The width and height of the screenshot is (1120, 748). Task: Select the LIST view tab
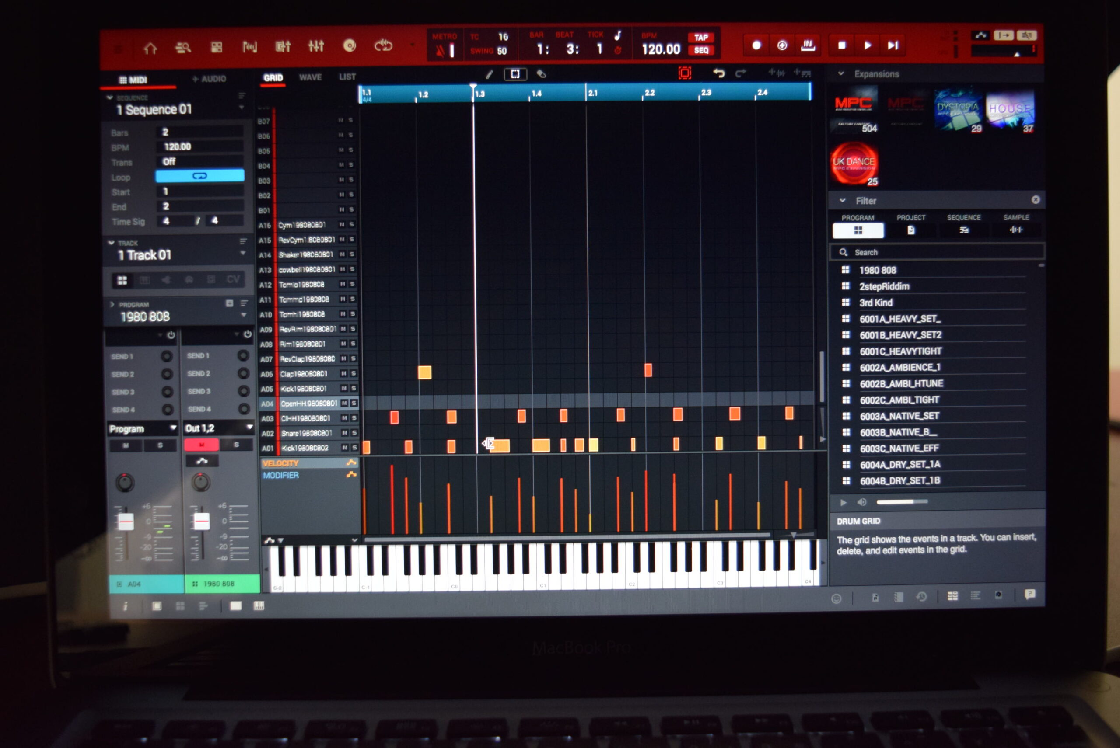tap(347, 77)
